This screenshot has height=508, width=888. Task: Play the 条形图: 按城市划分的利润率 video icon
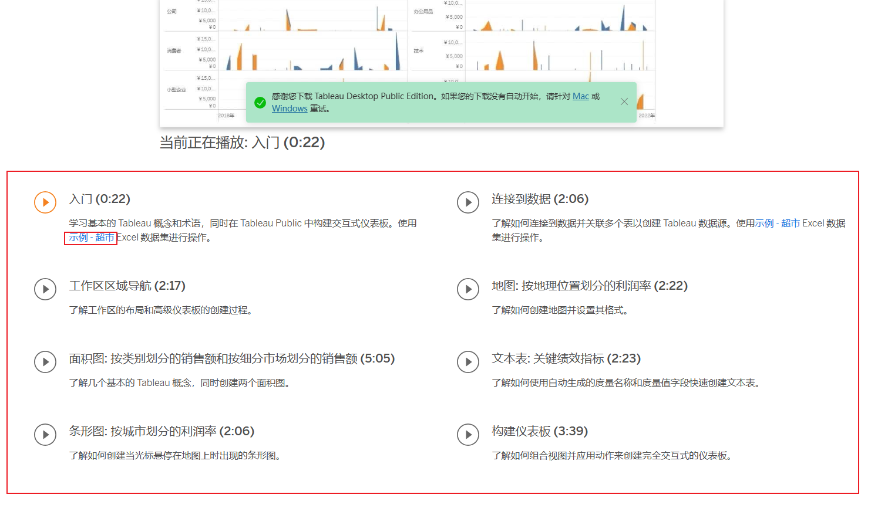[45, 435]
